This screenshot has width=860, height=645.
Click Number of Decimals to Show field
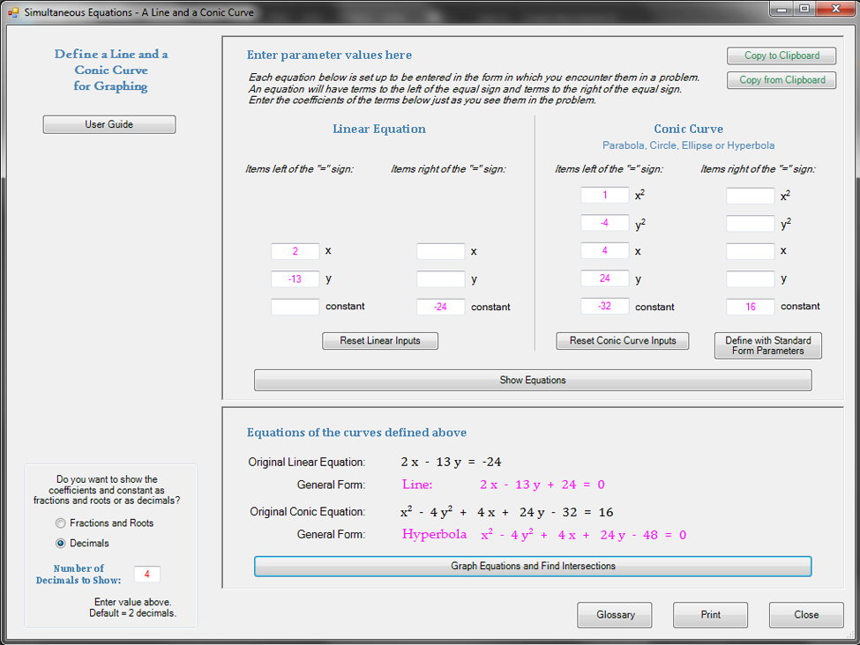pos(147,575)
